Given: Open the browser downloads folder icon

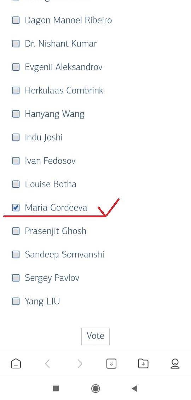Looking at the screenshot, I should [143, 363].
